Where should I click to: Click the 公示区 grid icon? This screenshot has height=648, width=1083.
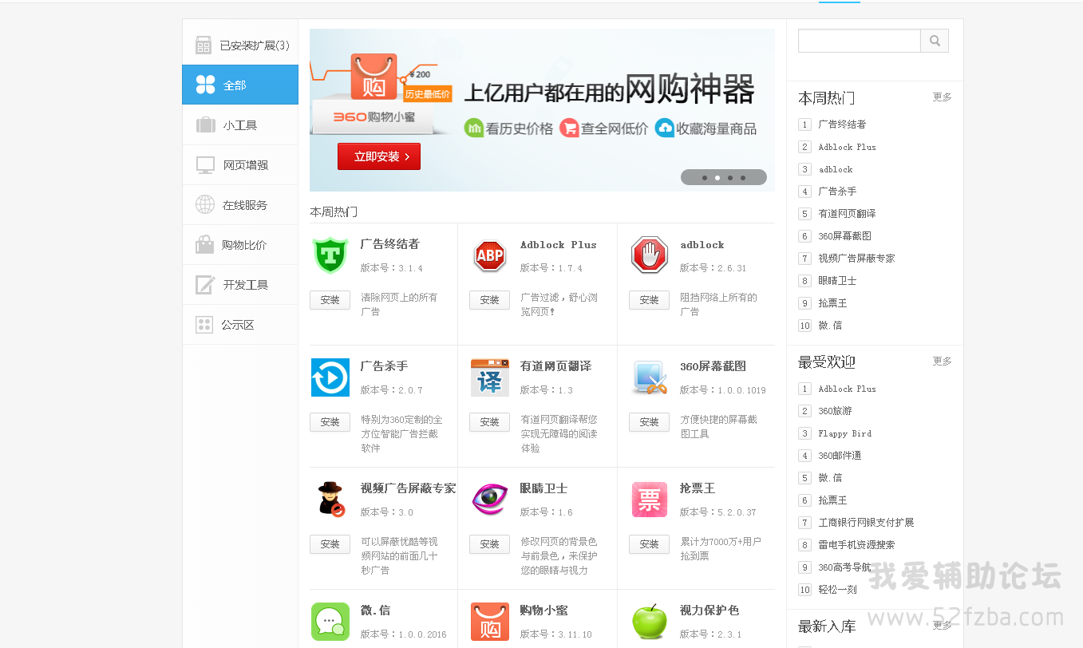point(204,325)
